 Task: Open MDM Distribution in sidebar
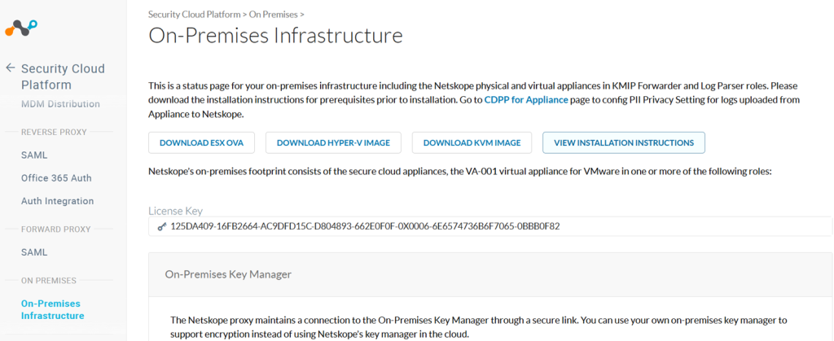[60, 103]
